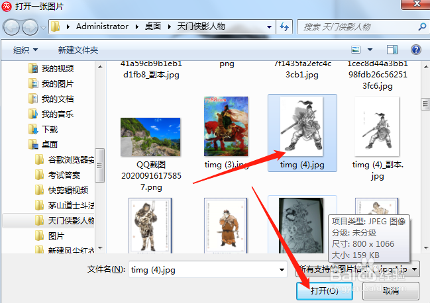430x303 pixels.
Task: Select 我的图片 in navigation pane
Action: 51,84
